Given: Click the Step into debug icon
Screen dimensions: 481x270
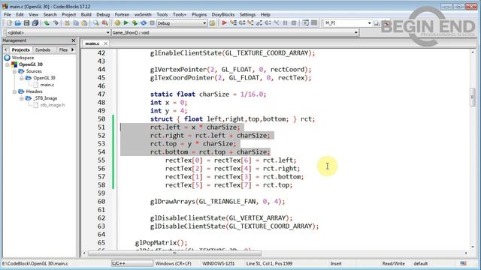Looking at the screenshot, I should click(250, 23).
